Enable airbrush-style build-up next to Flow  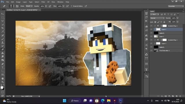coord(67,6)
